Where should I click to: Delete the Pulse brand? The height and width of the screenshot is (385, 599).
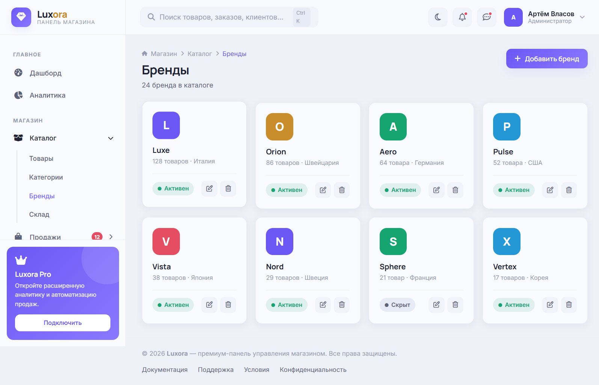(569, 190)
